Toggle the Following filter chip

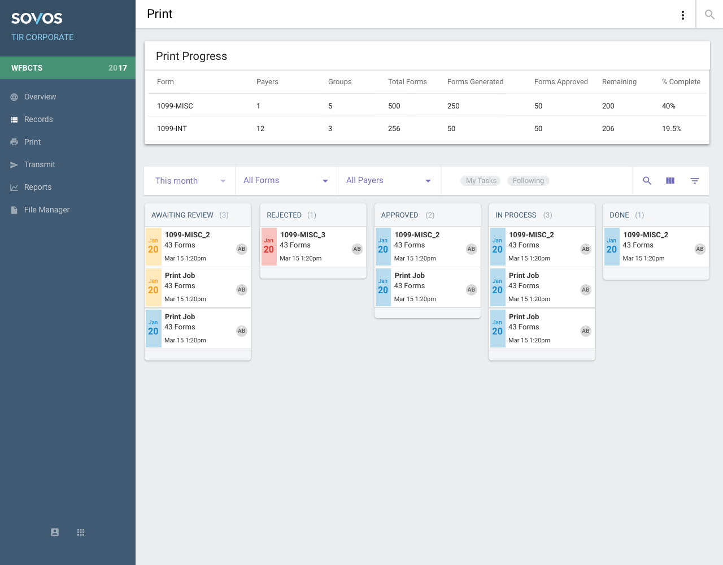point(528,181)
